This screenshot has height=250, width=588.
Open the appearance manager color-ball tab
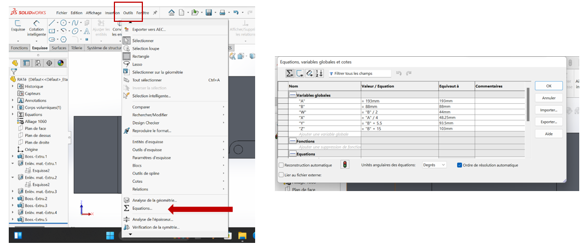pos(60,63)
